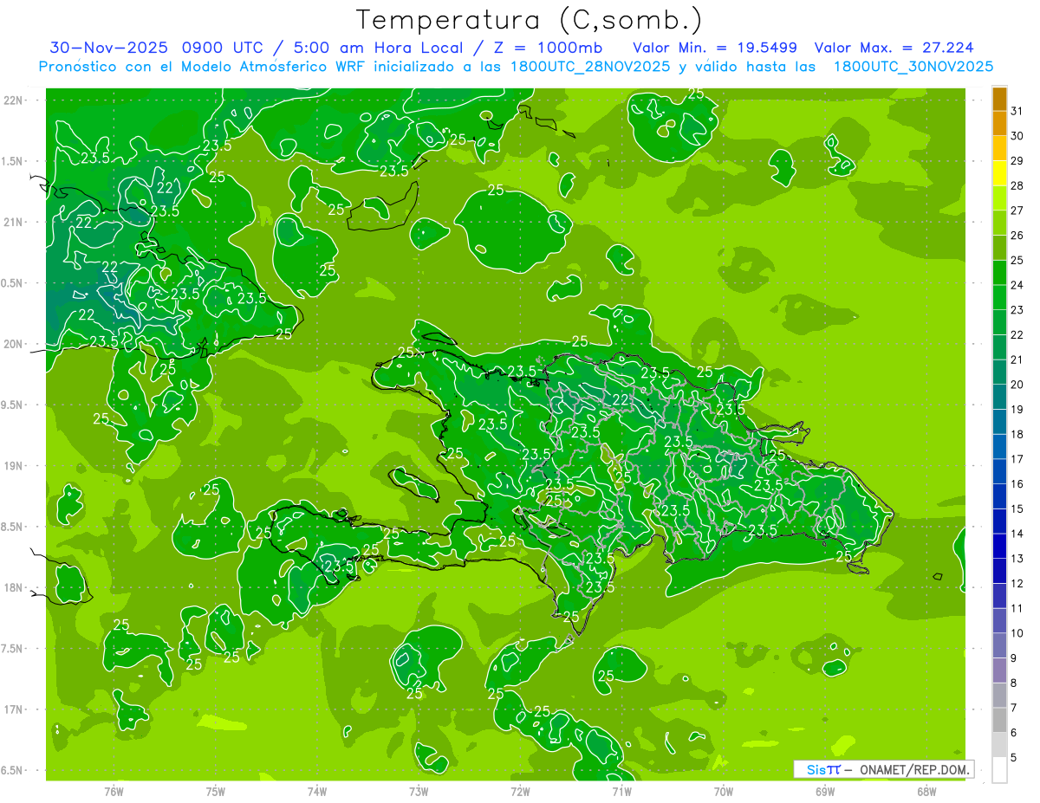Click legend value 31
This screenshot has height=803, width=1040.
point(1017,111)
